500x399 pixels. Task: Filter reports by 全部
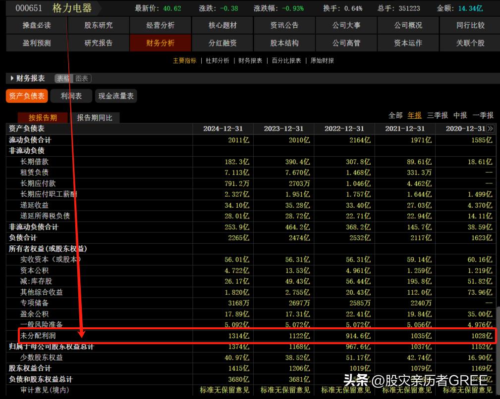coord(395,115)
